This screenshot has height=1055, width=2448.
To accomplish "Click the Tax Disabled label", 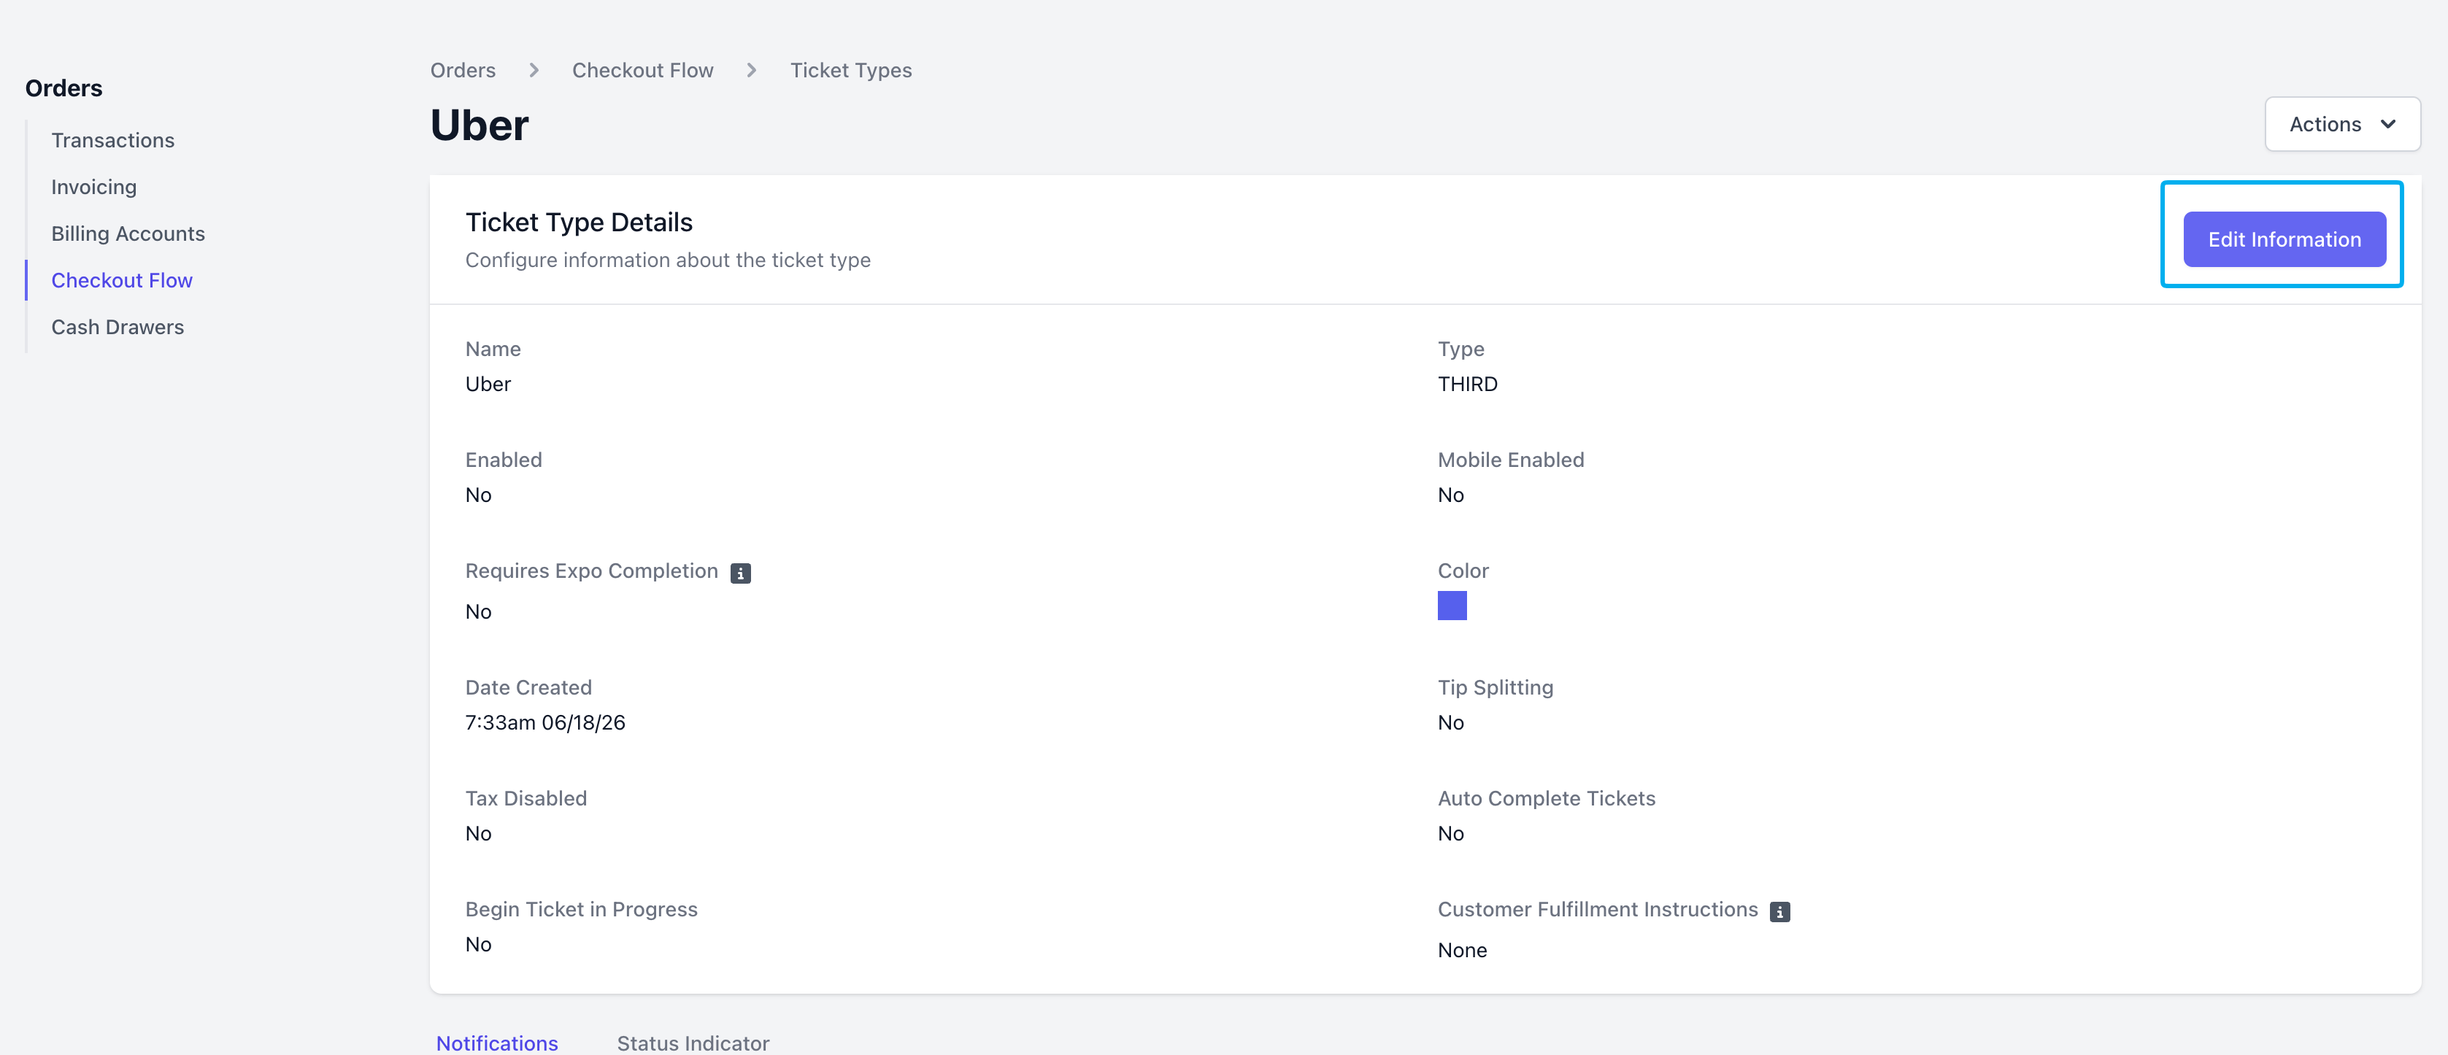I will 526,799.
